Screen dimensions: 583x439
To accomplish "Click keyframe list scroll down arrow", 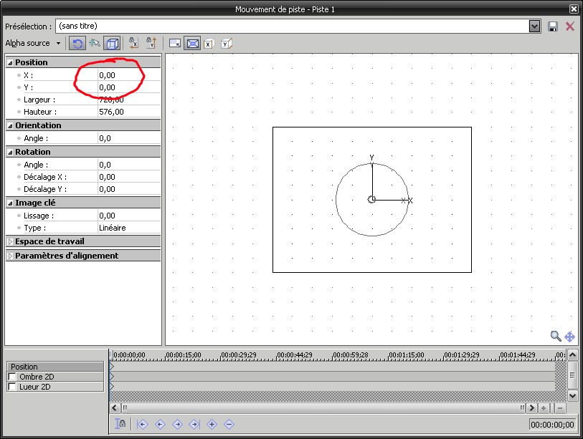I will click(572, 395).
